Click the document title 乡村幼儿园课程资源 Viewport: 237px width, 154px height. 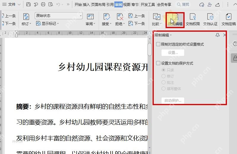tap(103, 67)
